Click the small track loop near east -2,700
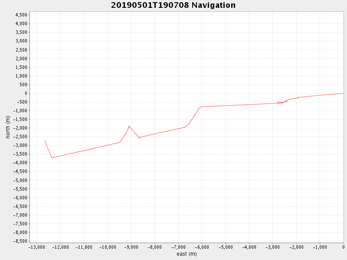The image size is (347, 260). click(280, 102)
